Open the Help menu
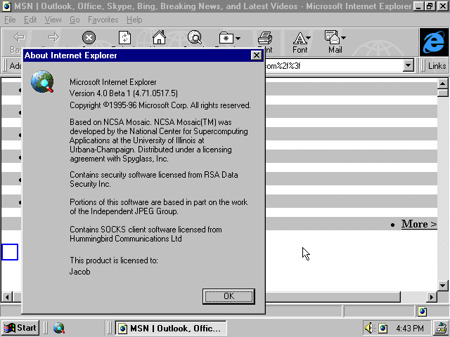Image resolution: width=450 pixels, height=337 pixels. [x=134, y=20]
